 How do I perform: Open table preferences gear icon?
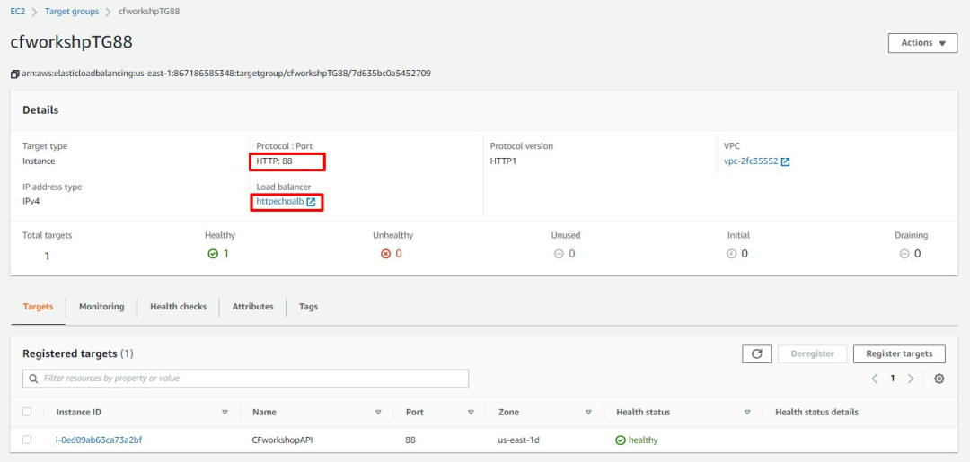point(939,379)
